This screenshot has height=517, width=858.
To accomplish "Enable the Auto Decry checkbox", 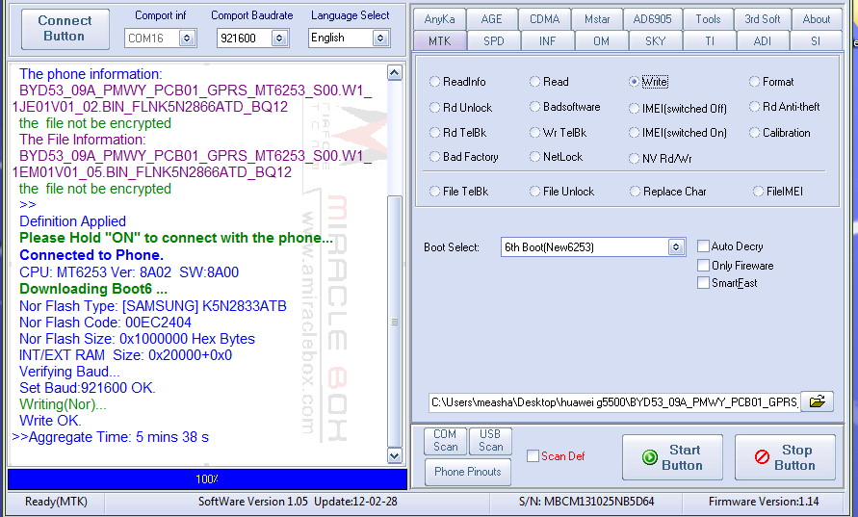I will tap(703, 246).
